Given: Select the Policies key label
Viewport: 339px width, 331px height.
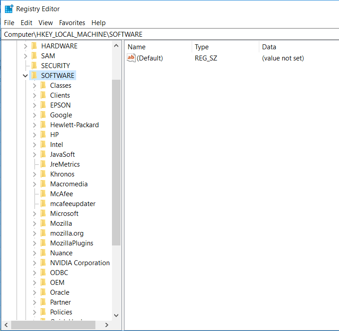Looking at the screenshot, I should point(61,312).
